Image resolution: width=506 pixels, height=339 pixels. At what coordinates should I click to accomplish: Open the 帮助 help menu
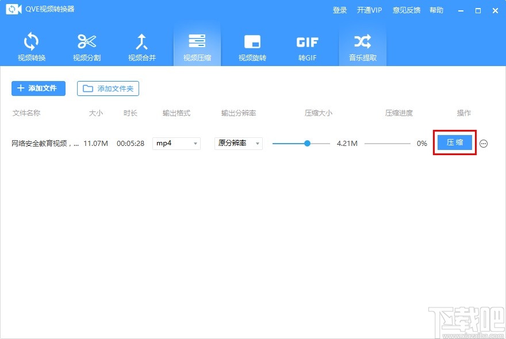(436, 10)
